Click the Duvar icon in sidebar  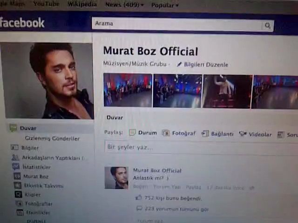[x=14, y=128]
